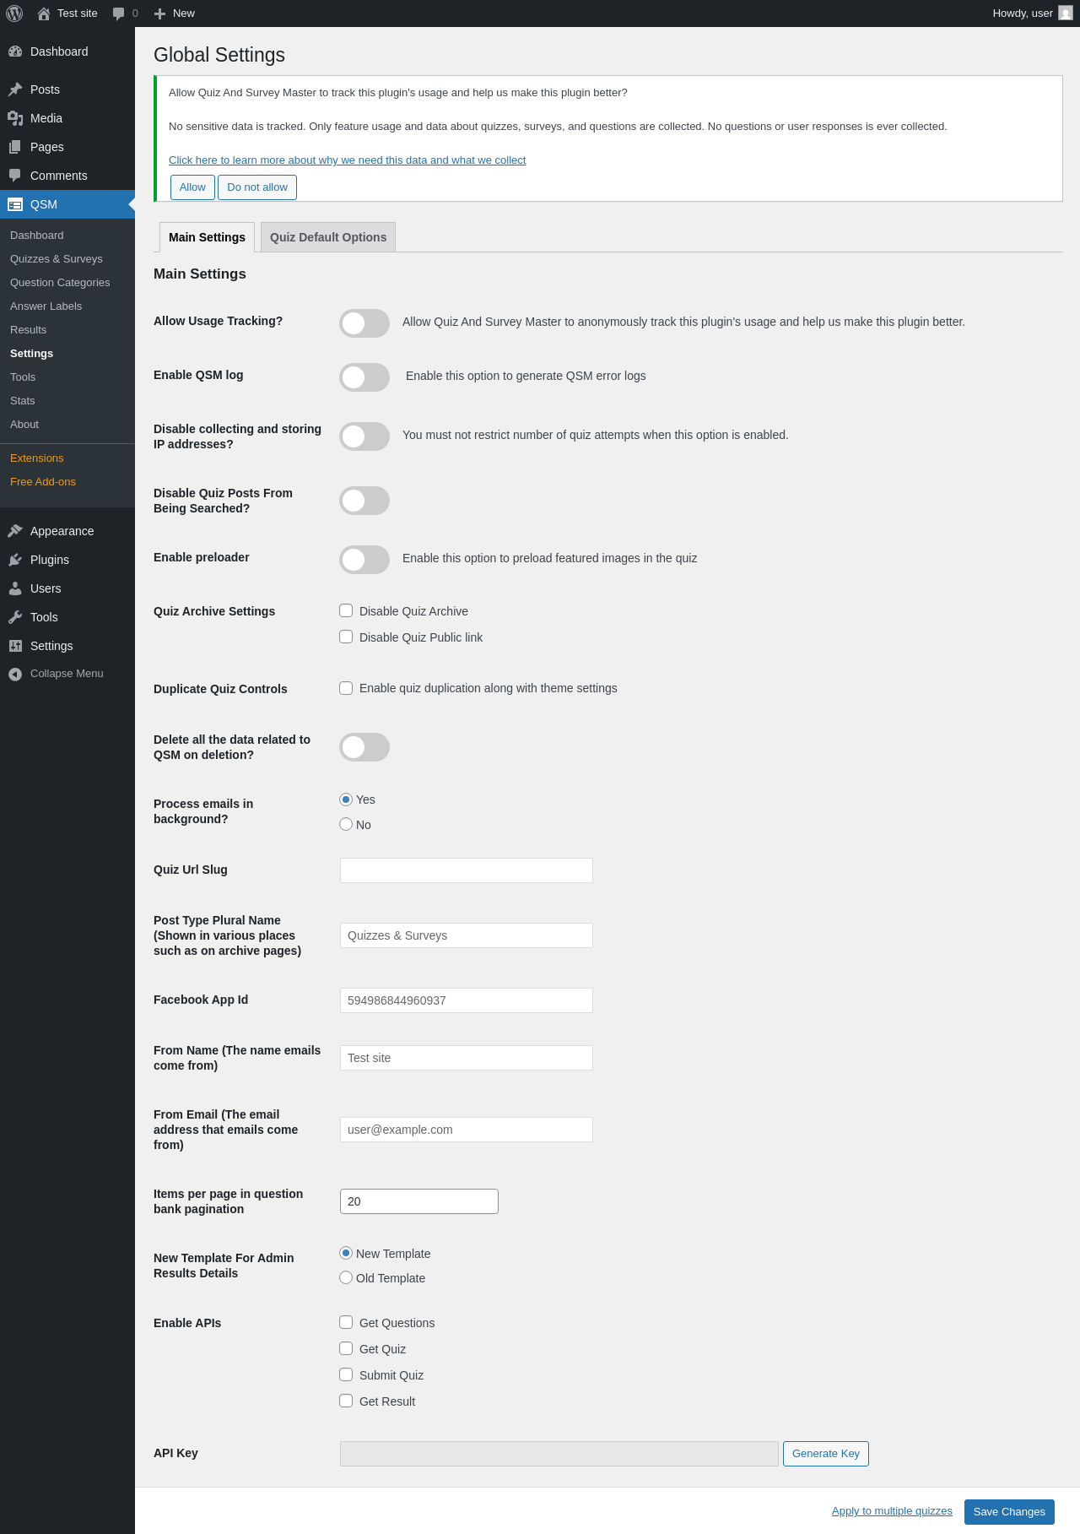
Task: Open the Apply to multiple quizzes link
Action: click(x=892, y=1511)
